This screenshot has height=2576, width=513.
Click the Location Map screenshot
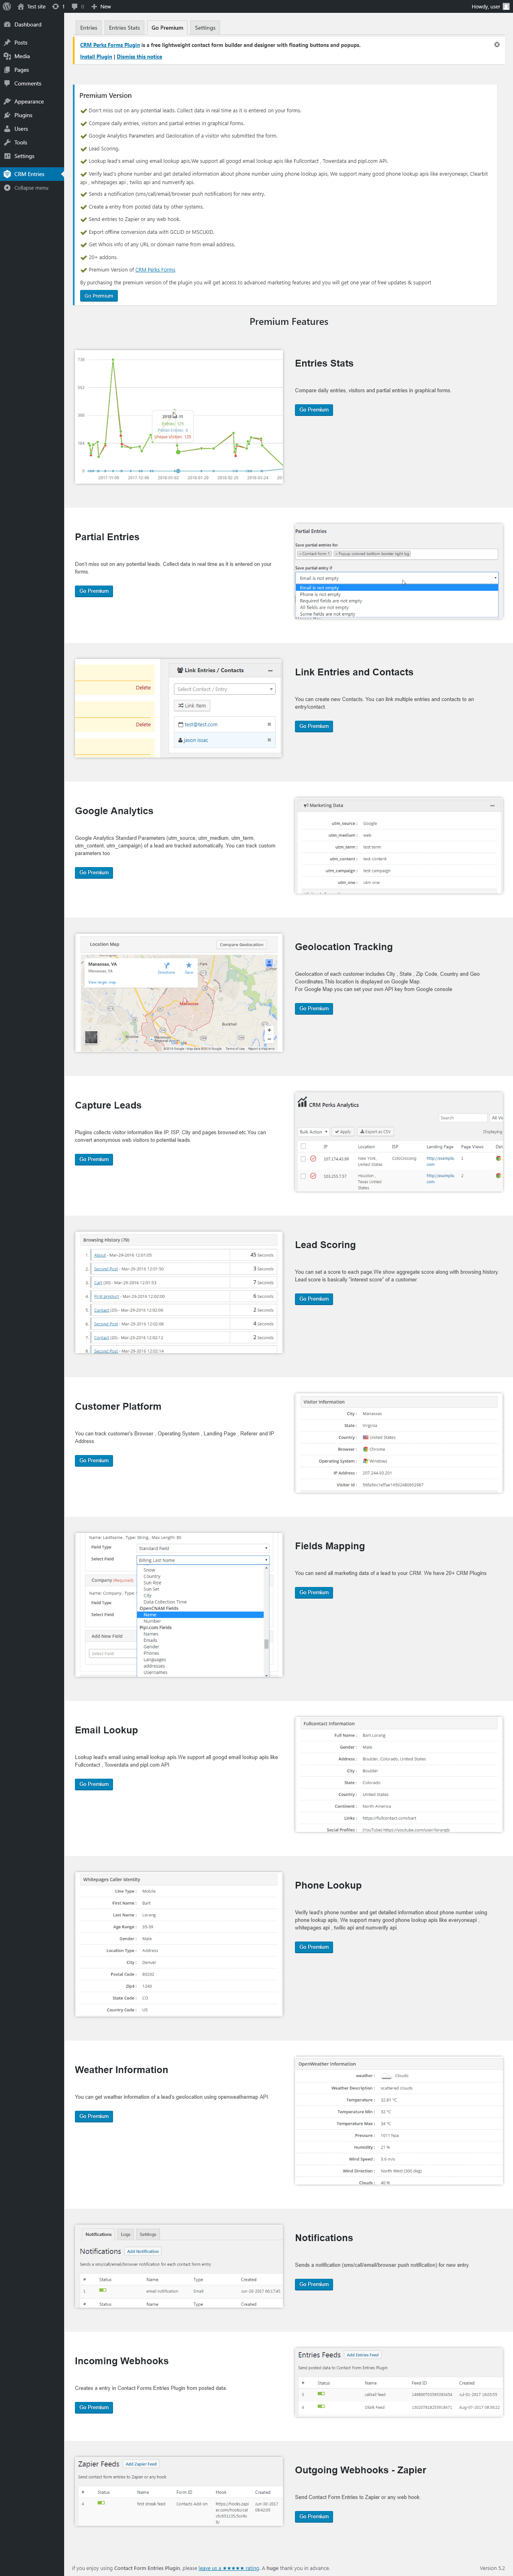179,993
